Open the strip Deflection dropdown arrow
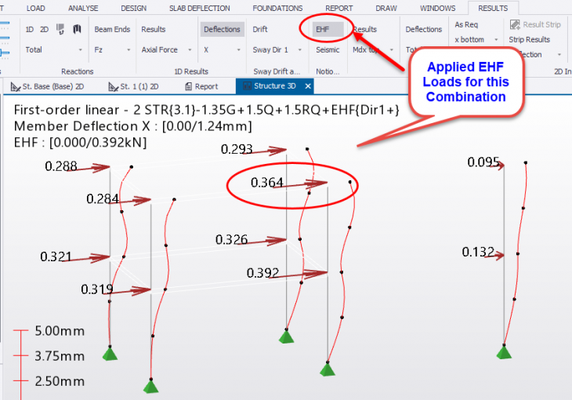 559,55
